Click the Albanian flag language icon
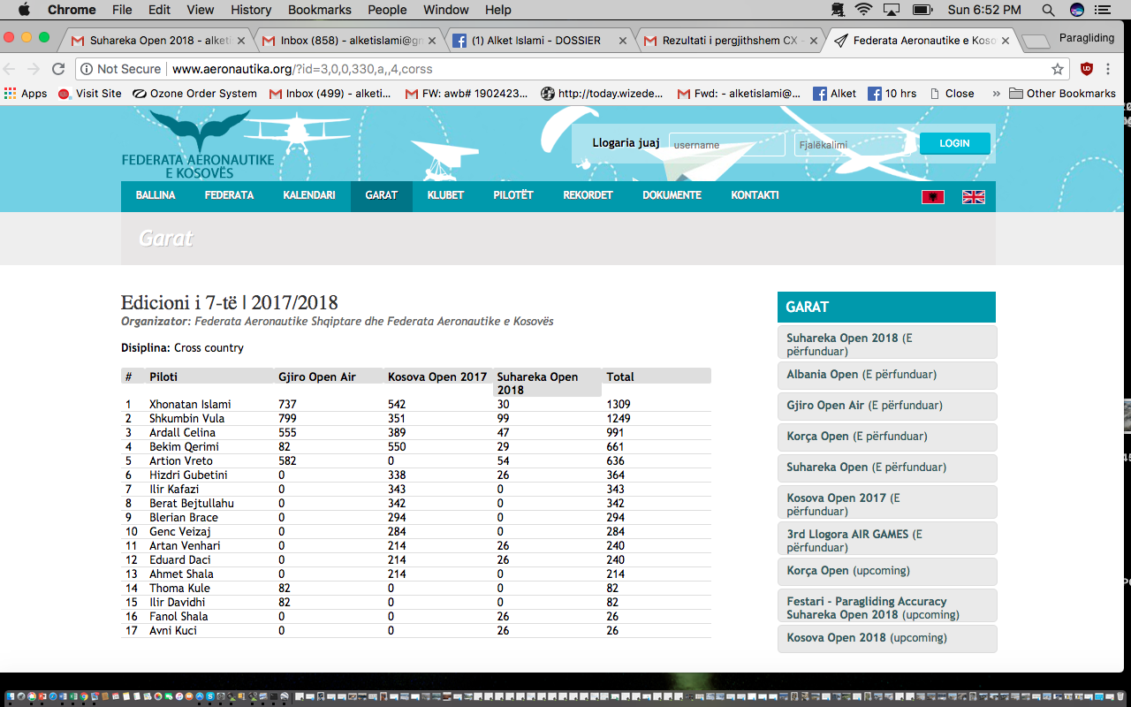Screen dimensions: 1131x707 [932, 197]
